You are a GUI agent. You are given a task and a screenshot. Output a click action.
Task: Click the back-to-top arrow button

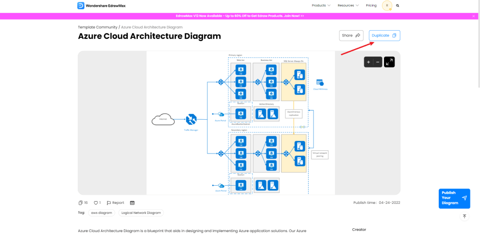tap(464, 216)
